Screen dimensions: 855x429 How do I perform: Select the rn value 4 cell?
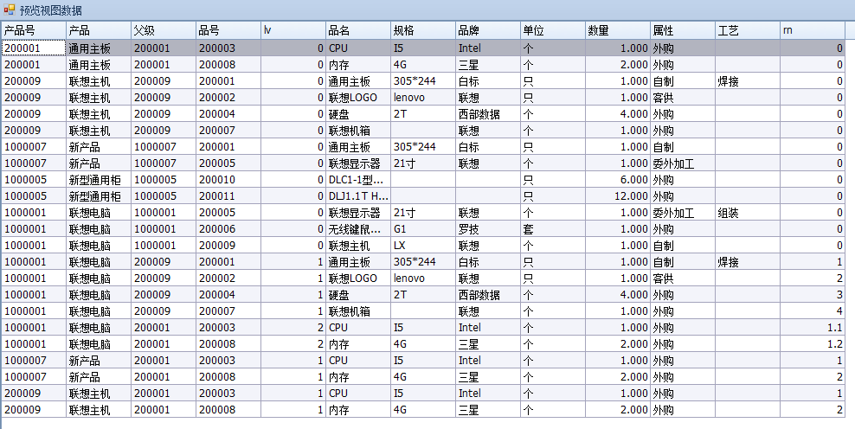[813, 311]
